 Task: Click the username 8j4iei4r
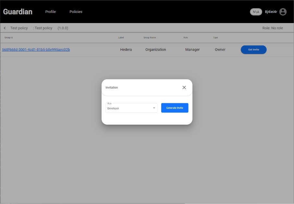tap(271, 12)
